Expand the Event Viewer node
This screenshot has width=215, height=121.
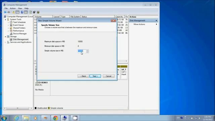click(x=8, y=25)
